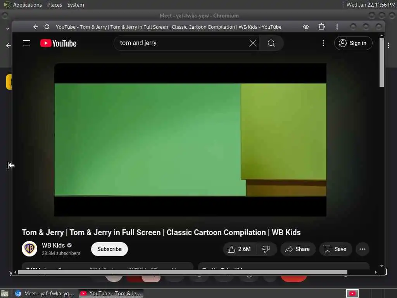Subscribe to WB Kids channel

(109, 249)
